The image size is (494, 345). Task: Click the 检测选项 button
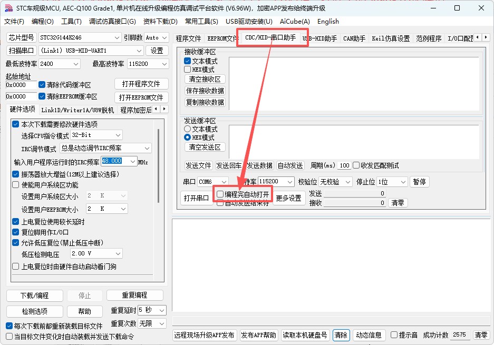[x=35, y=311]
